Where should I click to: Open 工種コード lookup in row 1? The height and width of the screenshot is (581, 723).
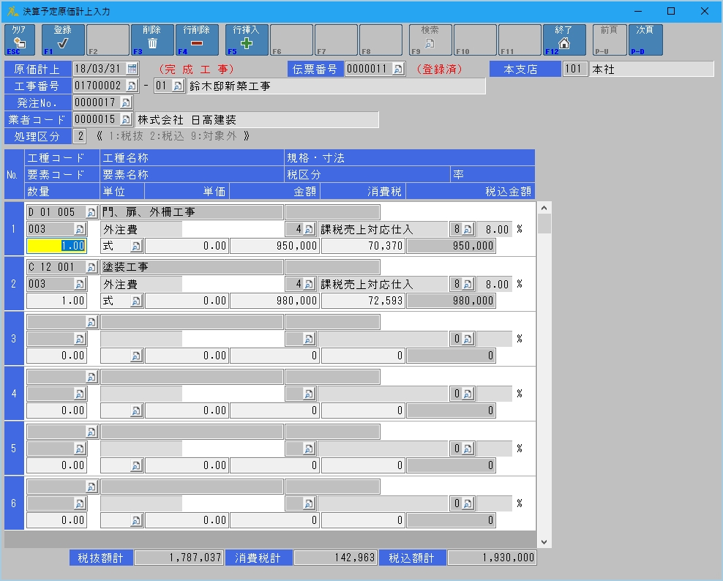coord(91,212)
